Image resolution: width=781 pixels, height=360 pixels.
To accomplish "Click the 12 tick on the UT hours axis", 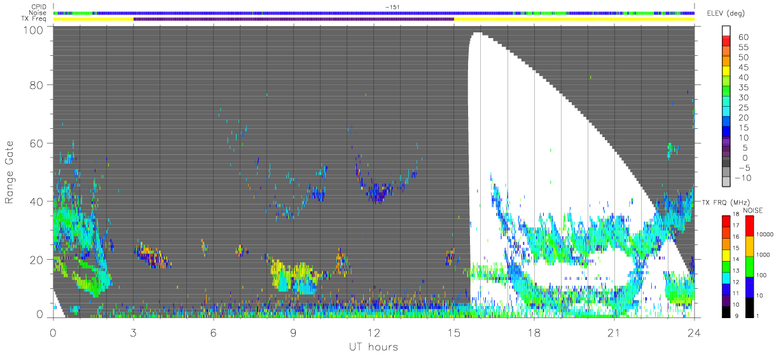I will pyautogui.click(x=374, y=332).
